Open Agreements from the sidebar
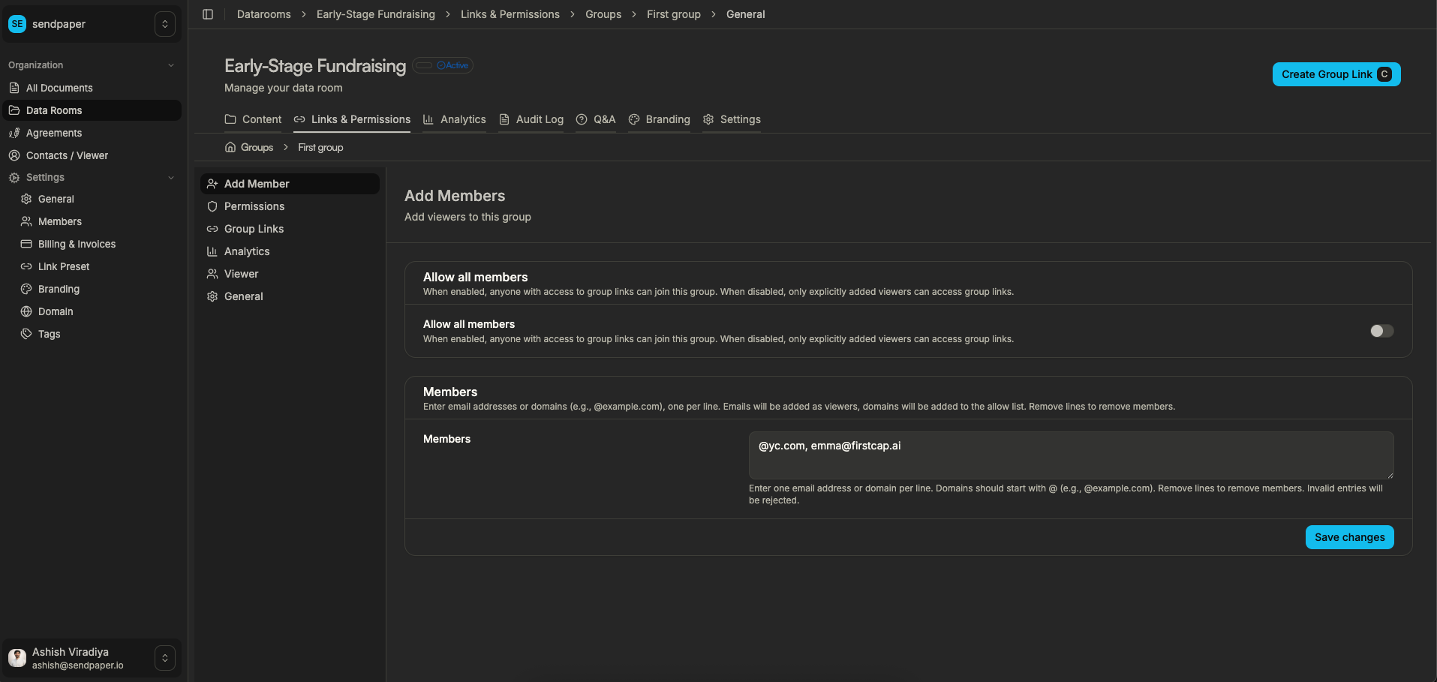 53,133
